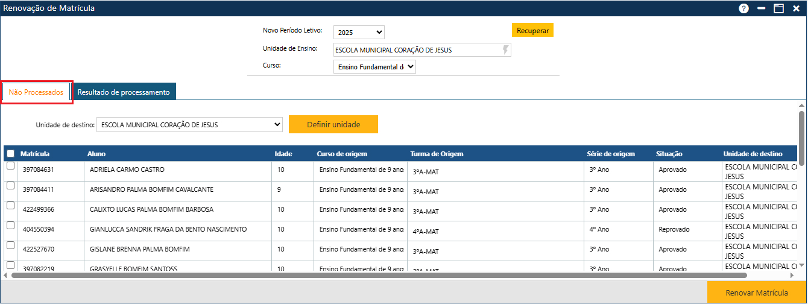Open the Unidade de destino dropdown
The image size is (808, 304).
coord(189,125)
